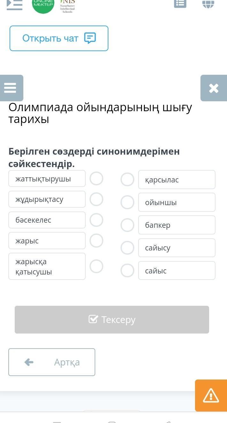This screenshot has height=423, width=227.
Task: Select the radio circle beside жұдырықтасу
Action: pyautogui.click(x=96, y=199)
